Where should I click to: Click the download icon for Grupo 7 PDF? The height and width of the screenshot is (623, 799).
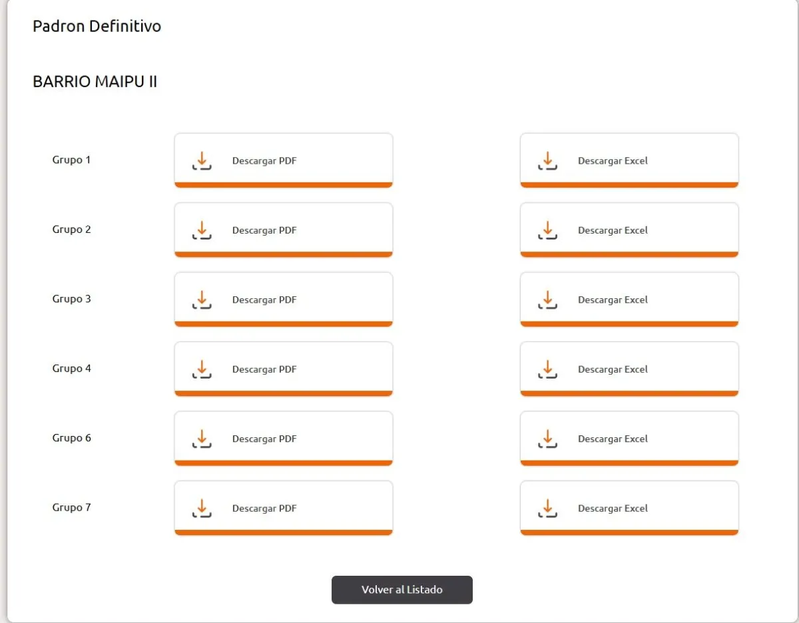[202, 509]
